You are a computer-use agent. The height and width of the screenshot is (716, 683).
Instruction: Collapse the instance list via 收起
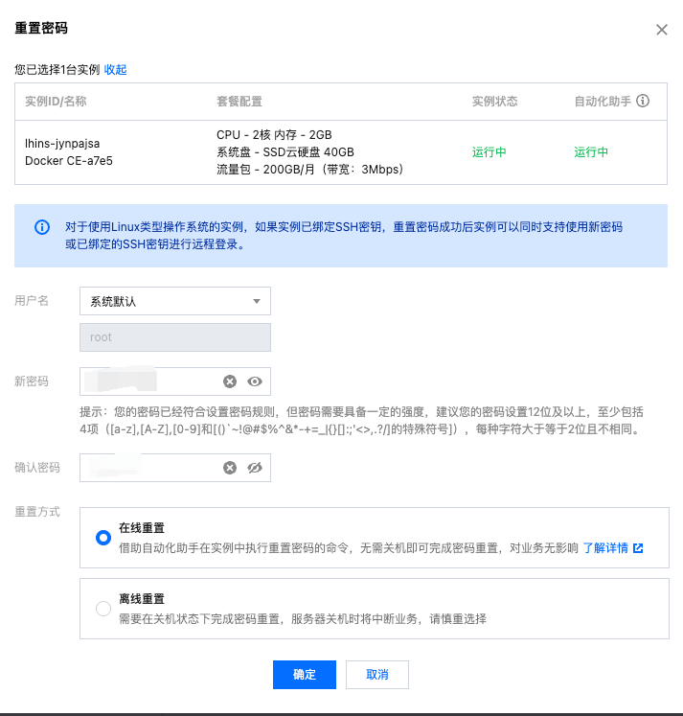(x=115, y=70)
